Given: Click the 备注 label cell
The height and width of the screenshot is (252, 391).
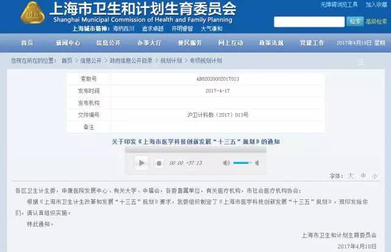Looking at the screenshot, I should 89,127.
